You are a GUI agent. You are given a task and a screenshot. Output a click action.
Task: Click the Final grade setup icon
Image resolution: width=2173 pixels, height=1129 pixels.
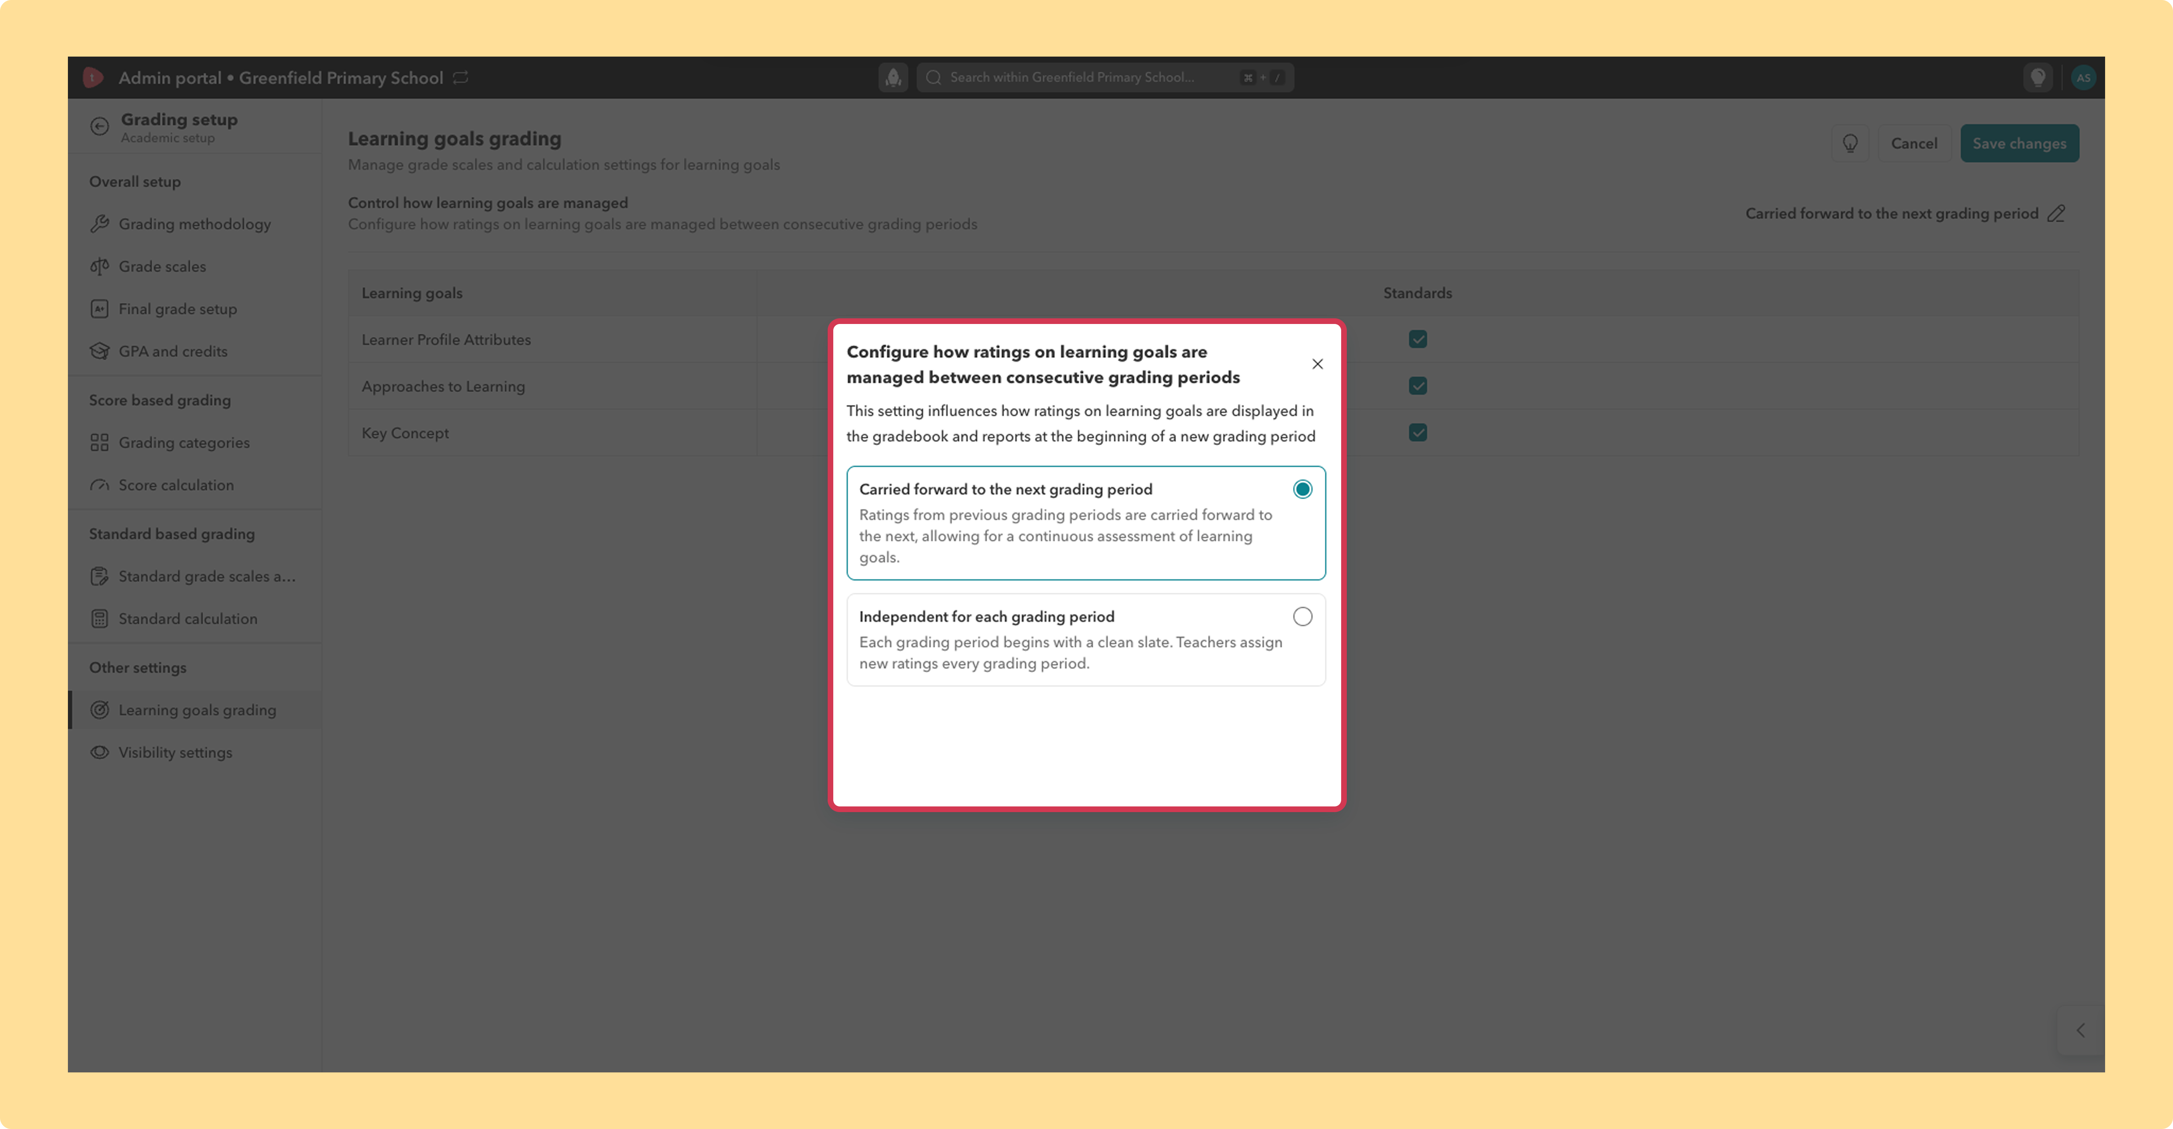pos(99,309)
